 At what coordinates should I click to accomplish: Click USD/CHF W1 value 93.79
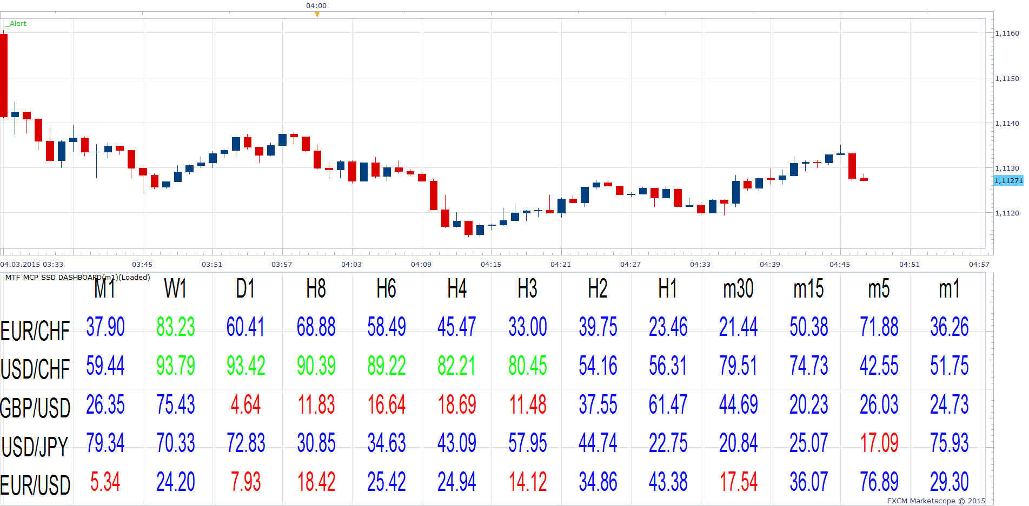tap(176, 366)
